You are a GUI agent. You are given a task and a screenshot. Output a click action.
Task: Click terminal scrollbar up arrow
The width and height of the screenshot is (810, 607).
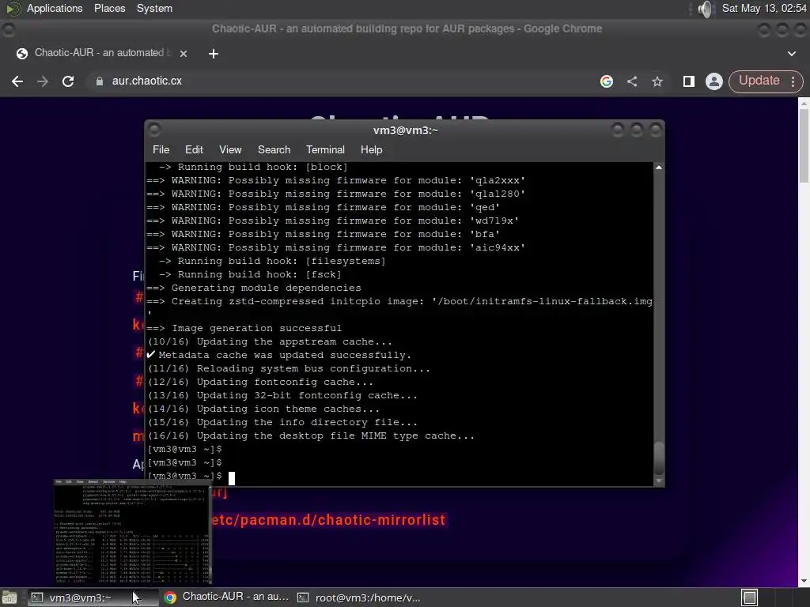[659, 168]
